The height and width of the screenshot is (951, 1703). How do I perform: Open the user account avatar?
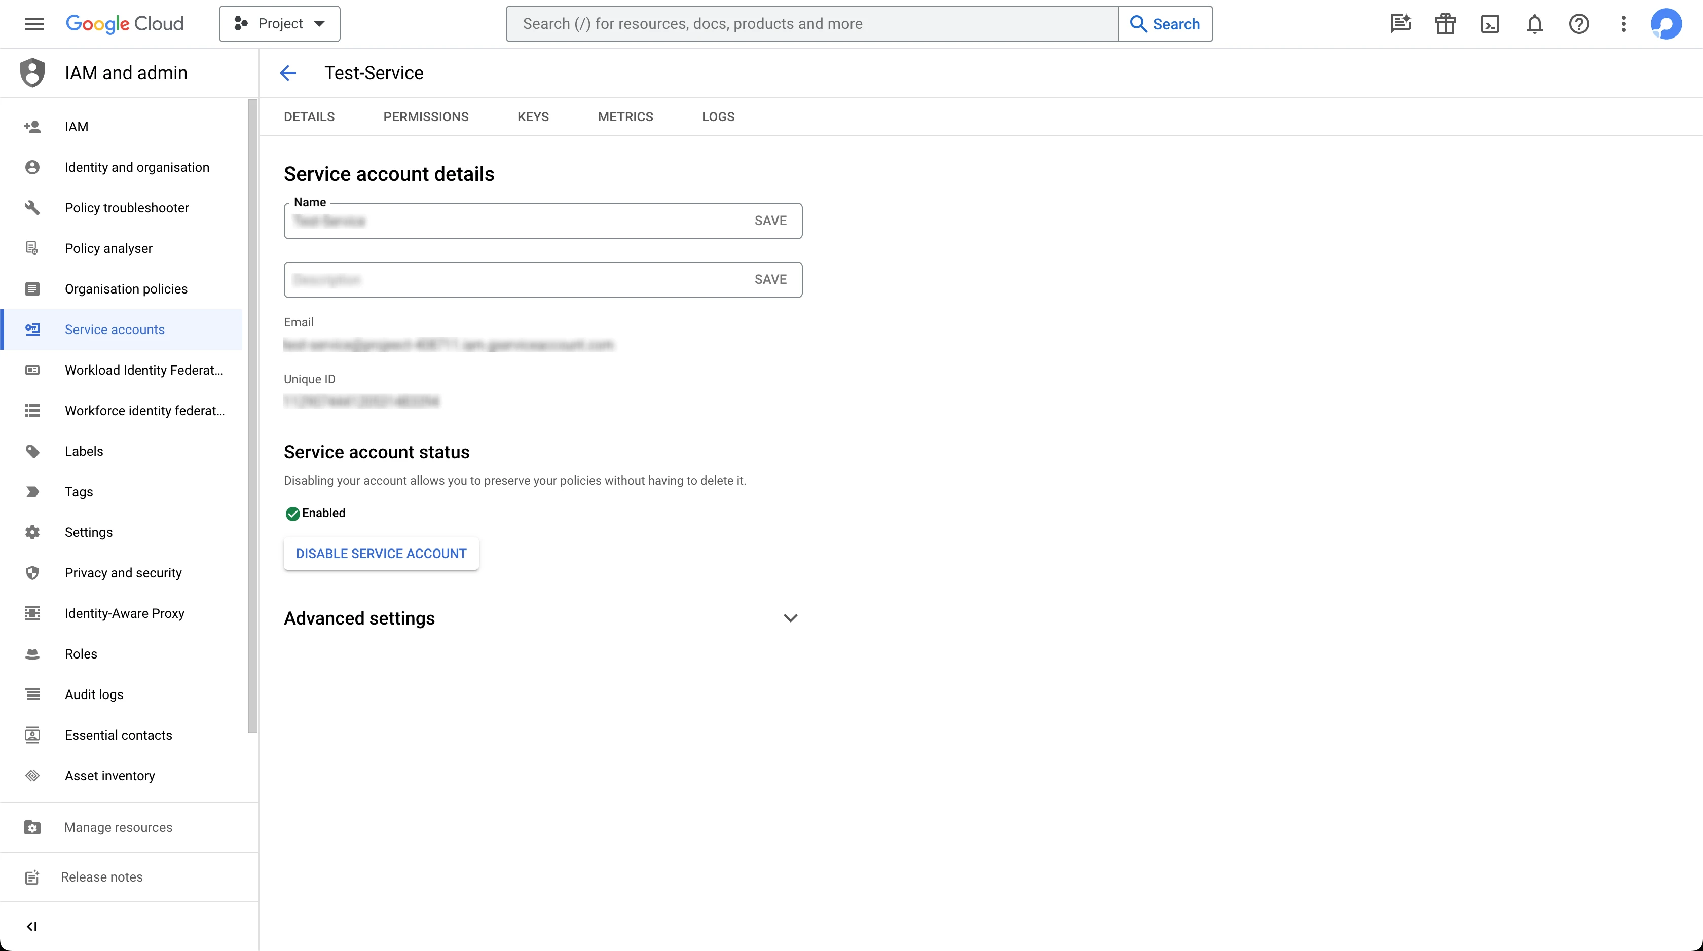pyautogui.click(x=1666, y=24)
